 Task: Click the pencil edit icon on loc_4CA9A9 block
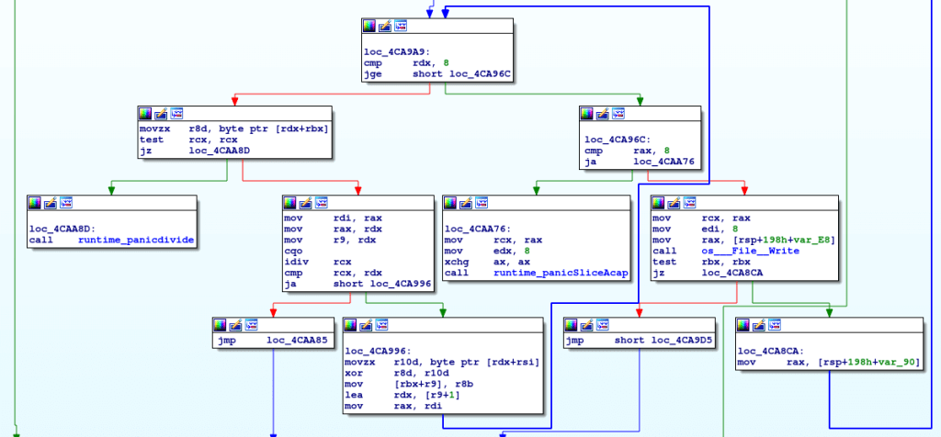(386, 28)
